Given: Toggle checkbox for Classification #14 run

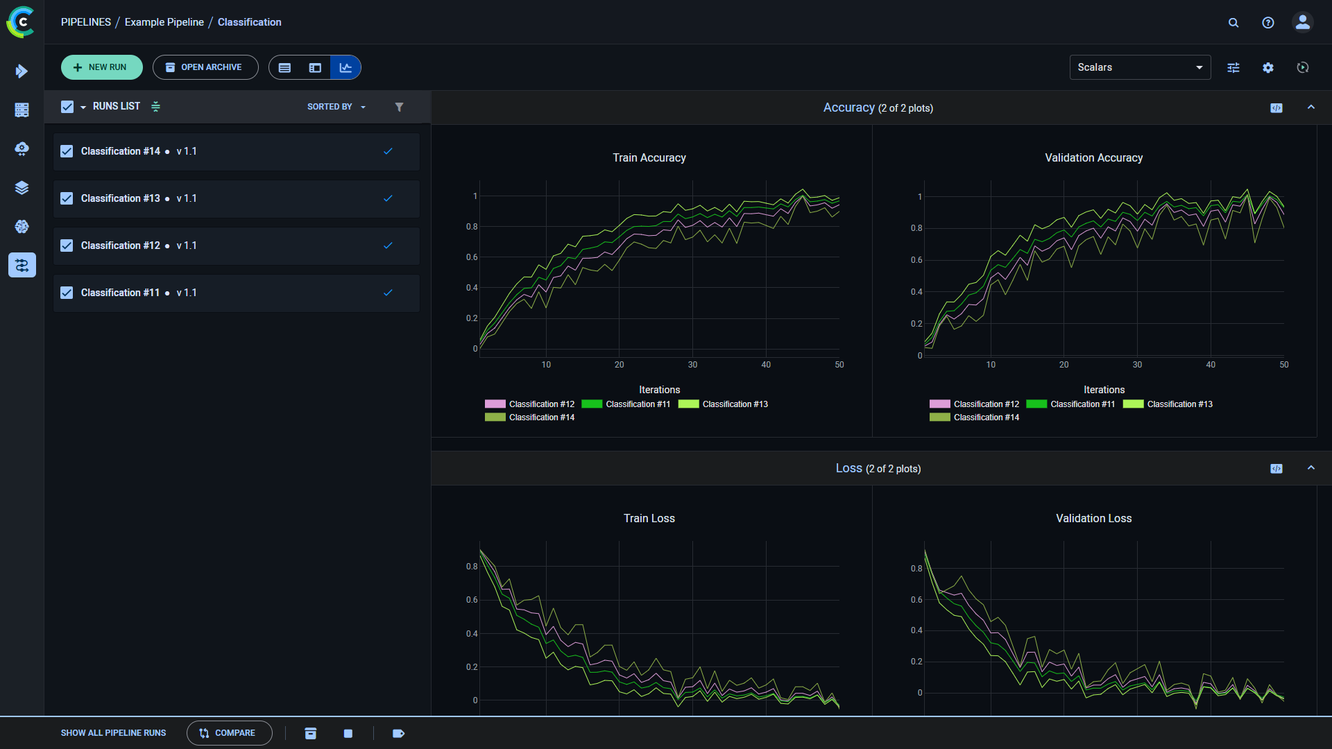Looking at the screenshot, I should [67, 151].
